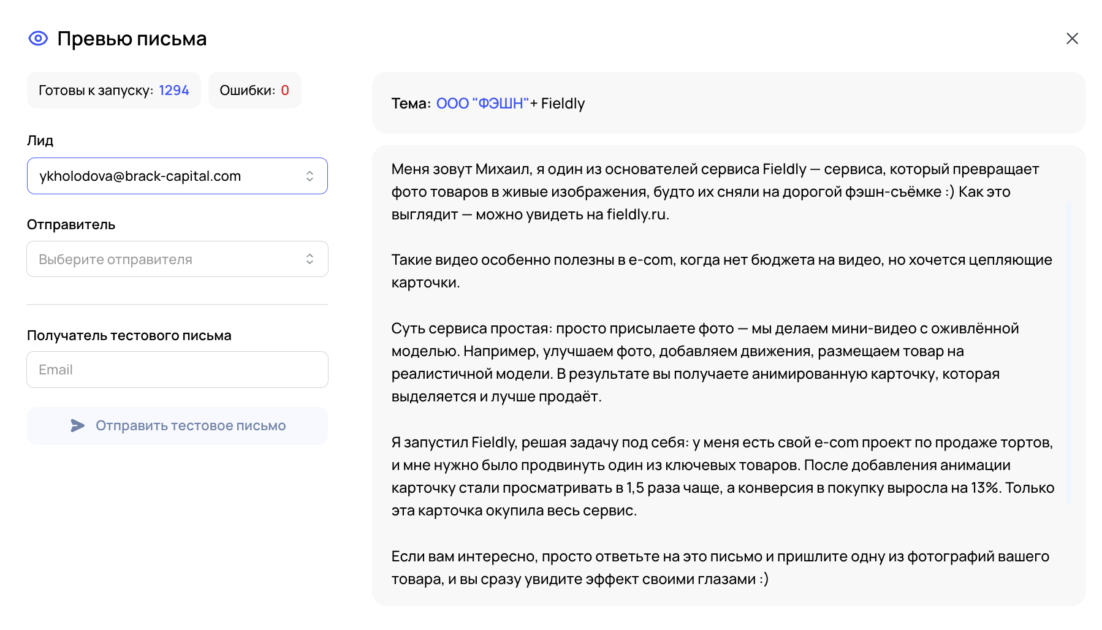Click the Готовы к запуску 1294 badge
The image size is (1102, 630).
(113, 90)
